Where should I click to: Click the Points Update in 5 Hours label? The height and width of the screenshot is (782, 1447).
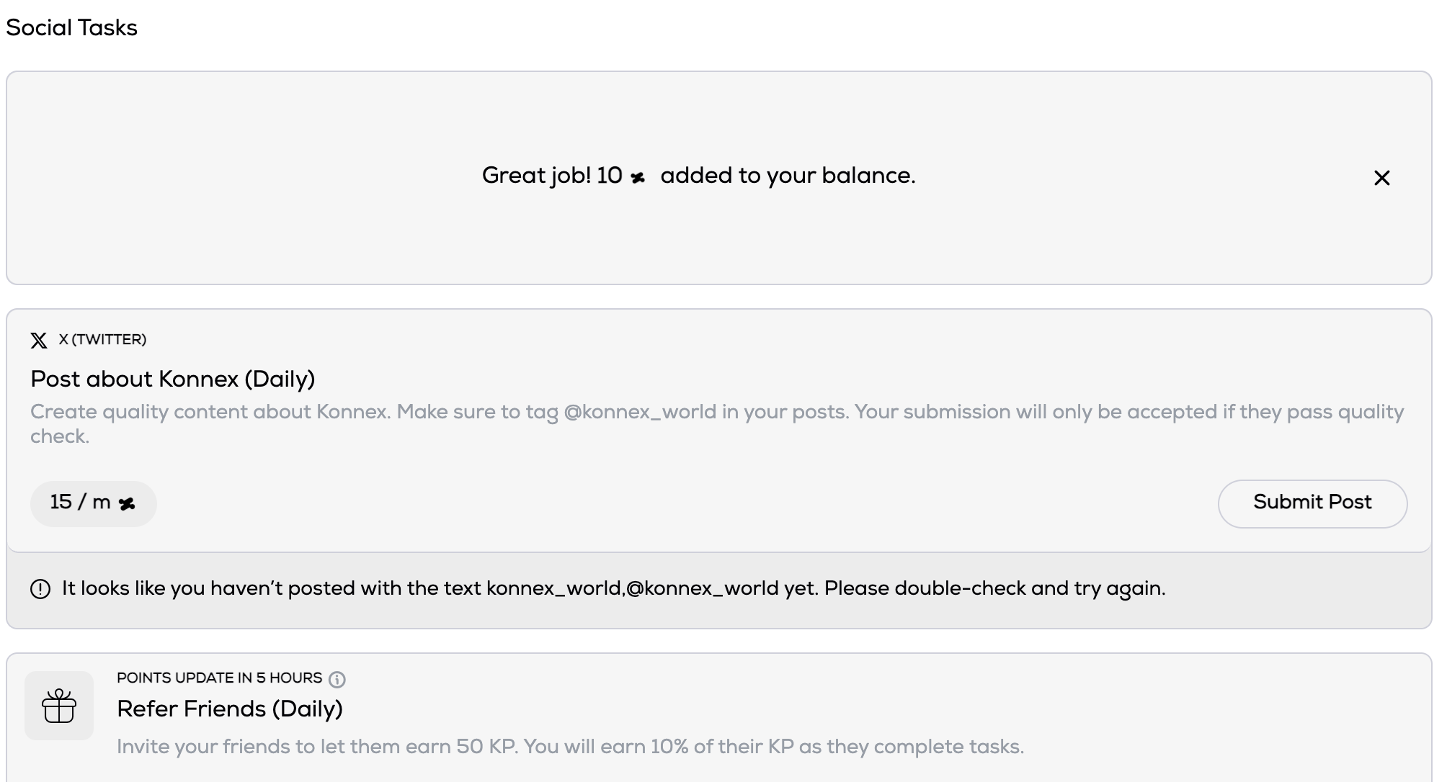click(219, 678)
